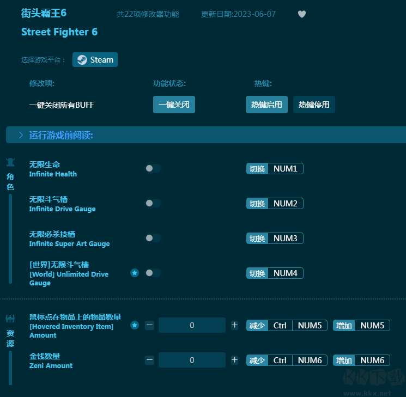
Task: Click the 更新日期:2023-06-07 text
Action: pos(238,14)
